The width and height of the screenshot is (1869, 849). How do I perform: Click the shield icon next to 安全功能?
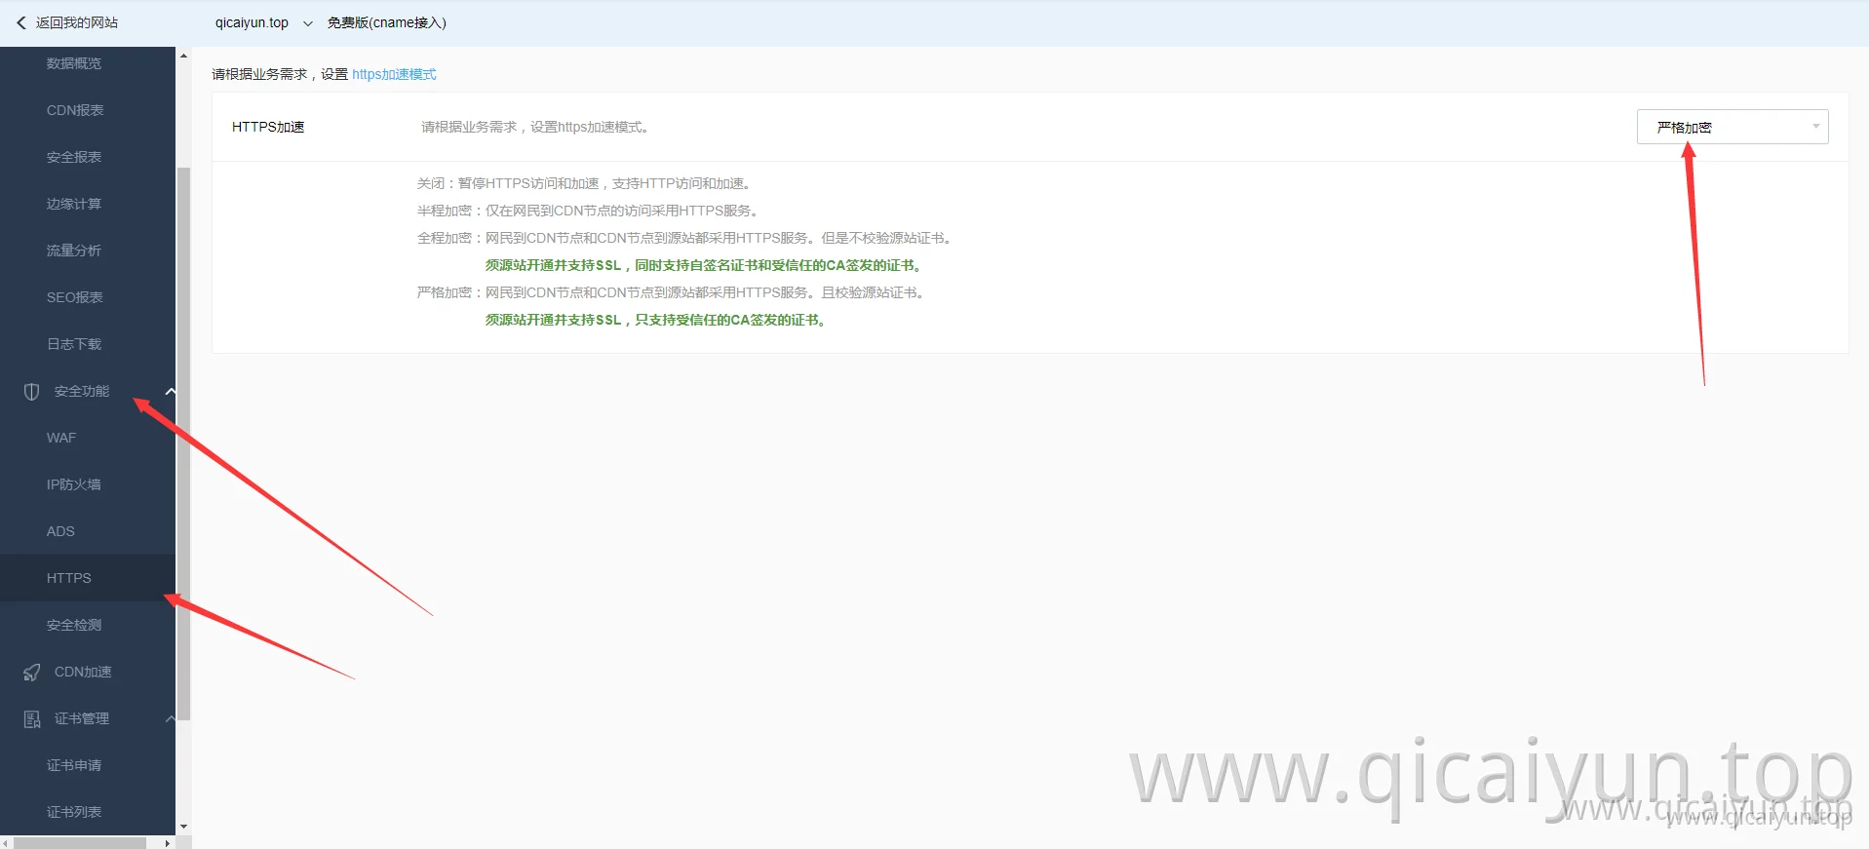pos(31,391)
